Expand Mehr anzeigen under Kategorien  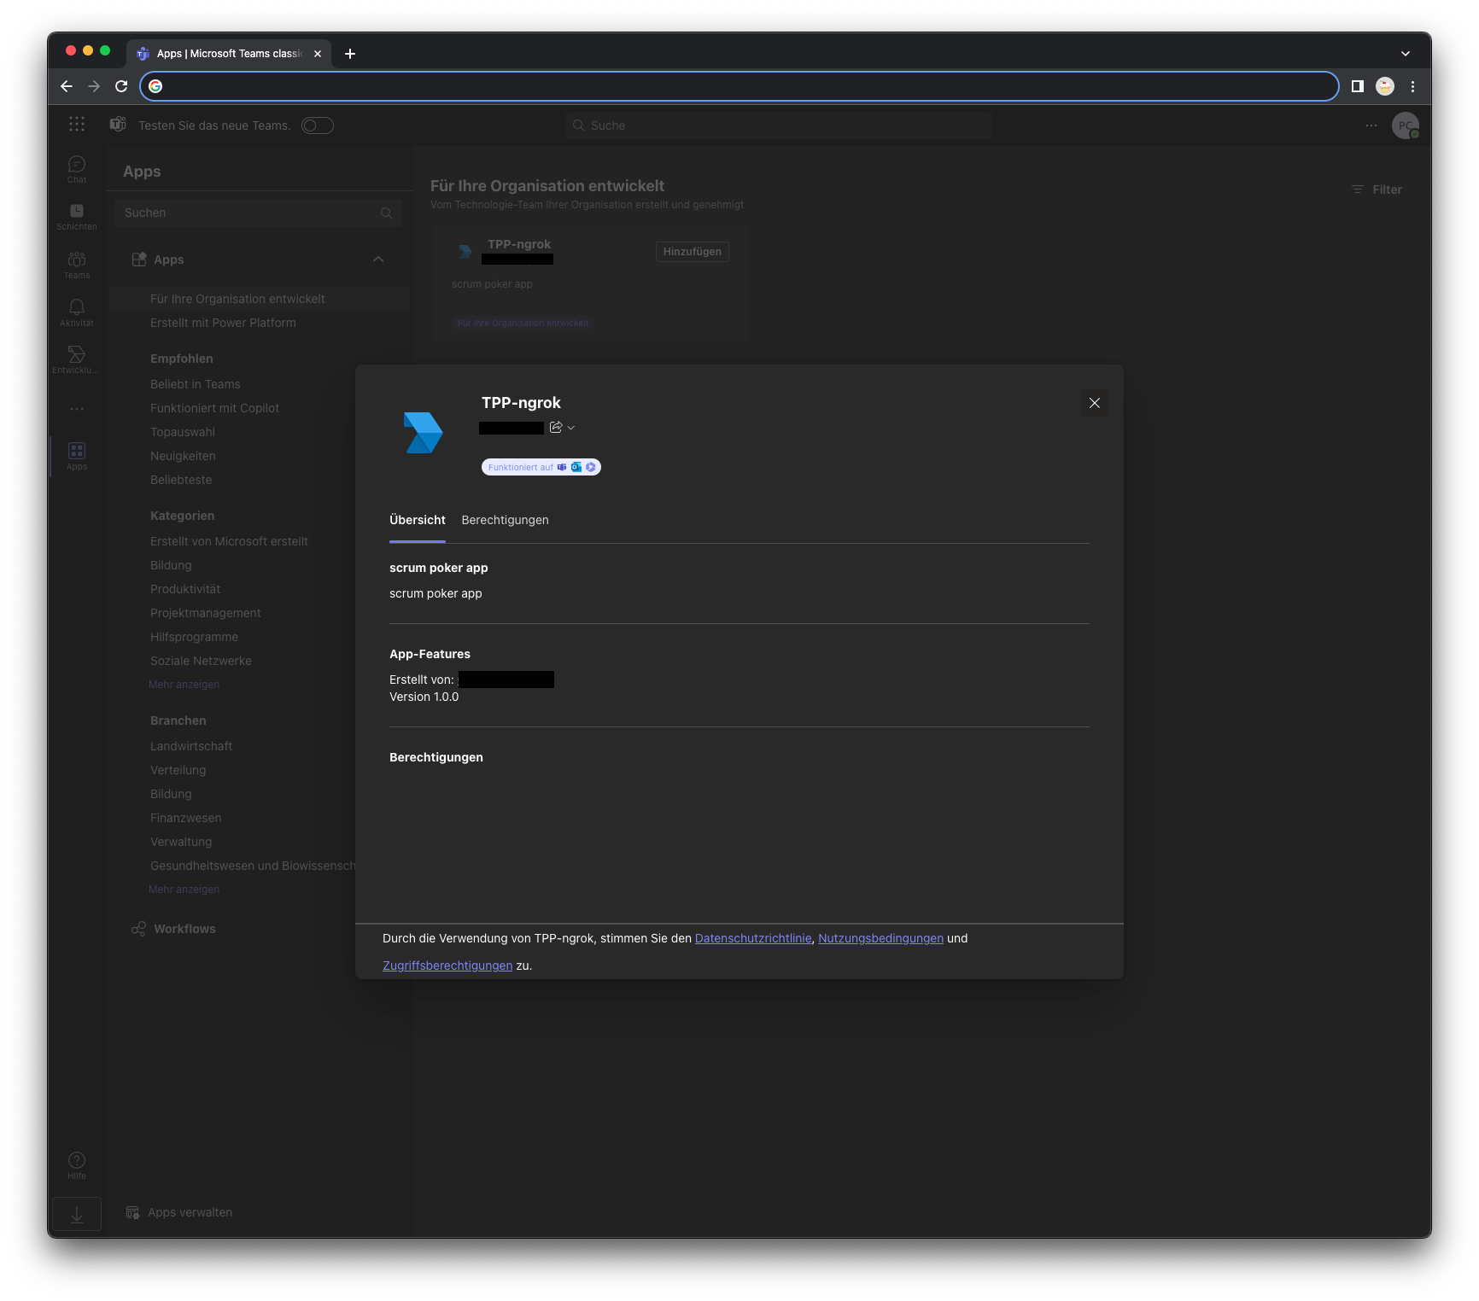[184, 685]
